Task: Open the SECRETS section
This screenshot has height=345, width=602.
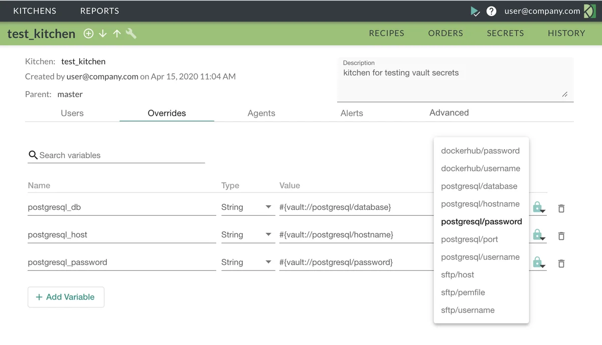Action: click(x=505, y=33)
